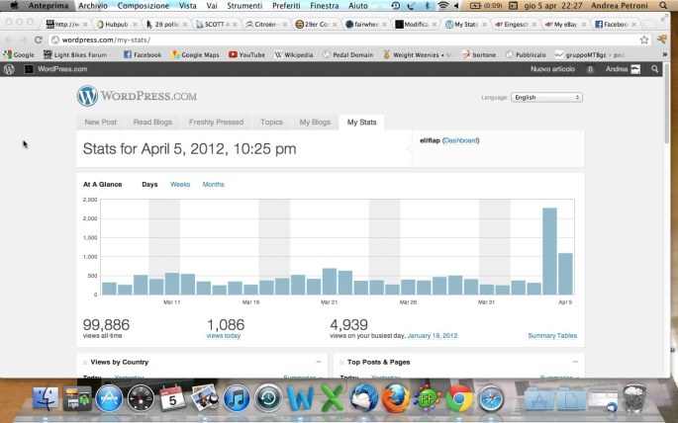The height and width of the screenshot is (423, 678).
Task: Open Safari from the dock
Action: coord(491,398)
